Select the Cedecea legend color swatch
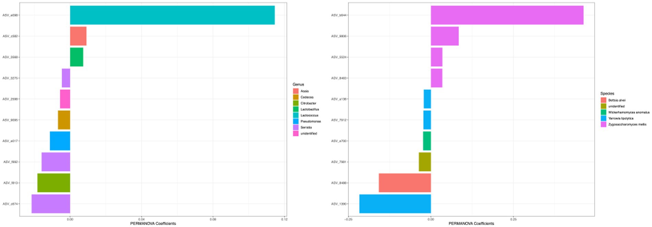The height and width of the screenshot is (227, 652). tap(295, 97)
